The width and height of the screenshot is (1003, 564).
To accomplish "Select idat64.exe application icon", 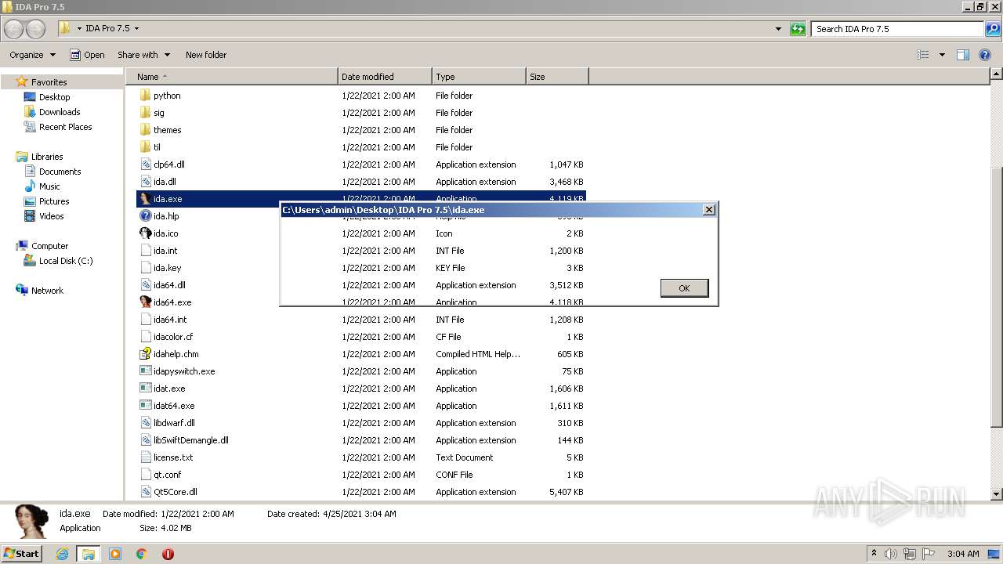I will coord(145,406).
